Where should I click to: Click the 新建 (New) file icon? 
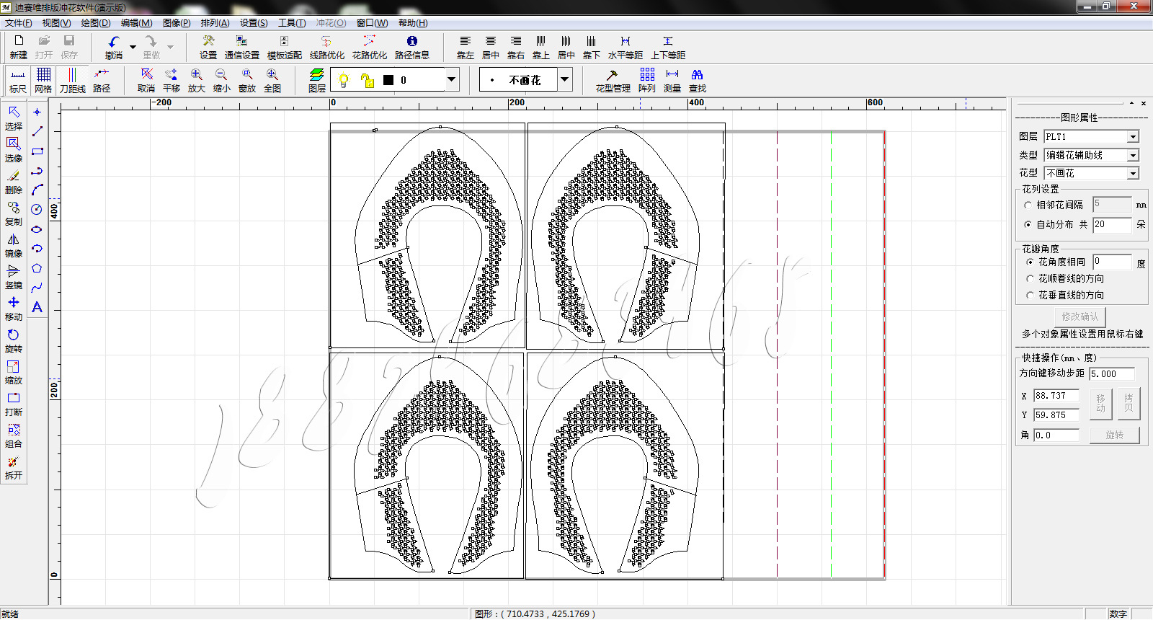pos(19,42)
